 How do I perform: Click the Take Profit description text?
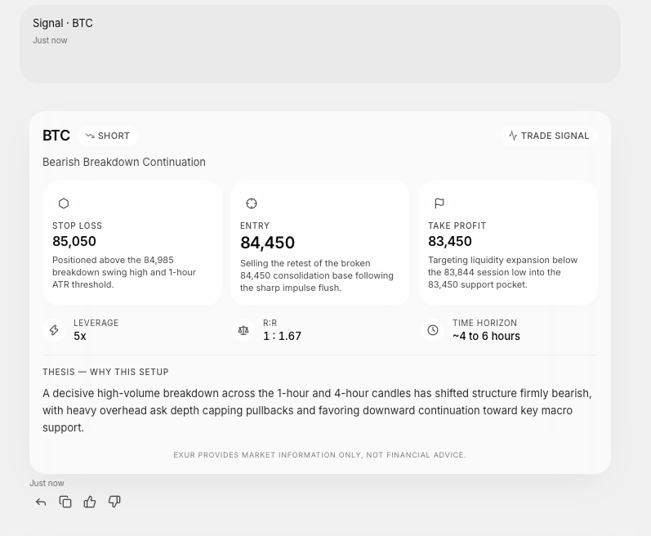[503, 272]
